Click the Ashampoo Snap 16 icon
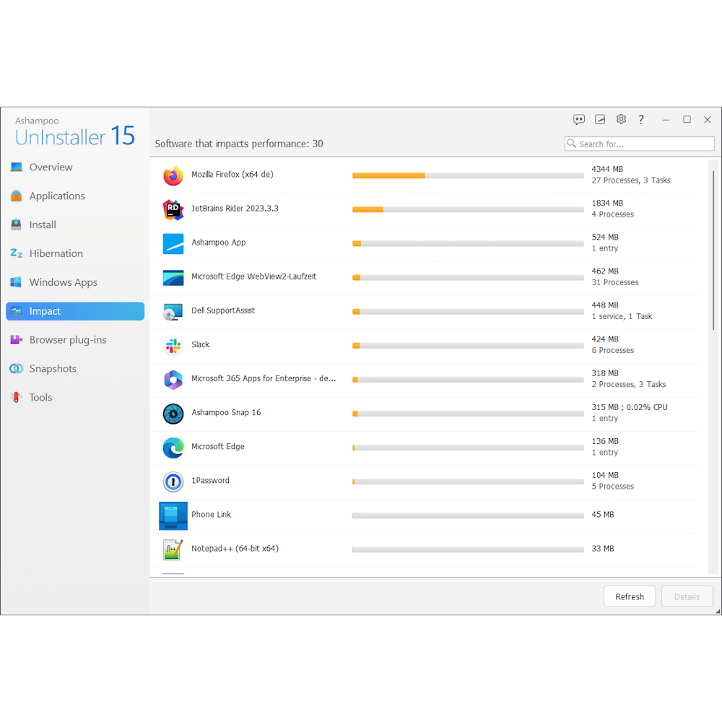Image resolution: width=722 pixels, height=722 pixels. pyautogui.click(x=173, y=414)
